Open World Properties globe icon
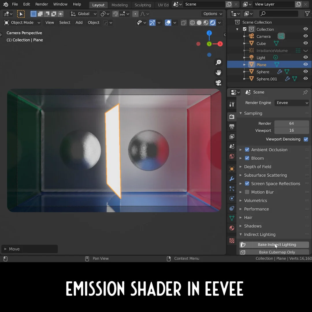This screenshot has width=312, height=312. click(x=231, y=156)
